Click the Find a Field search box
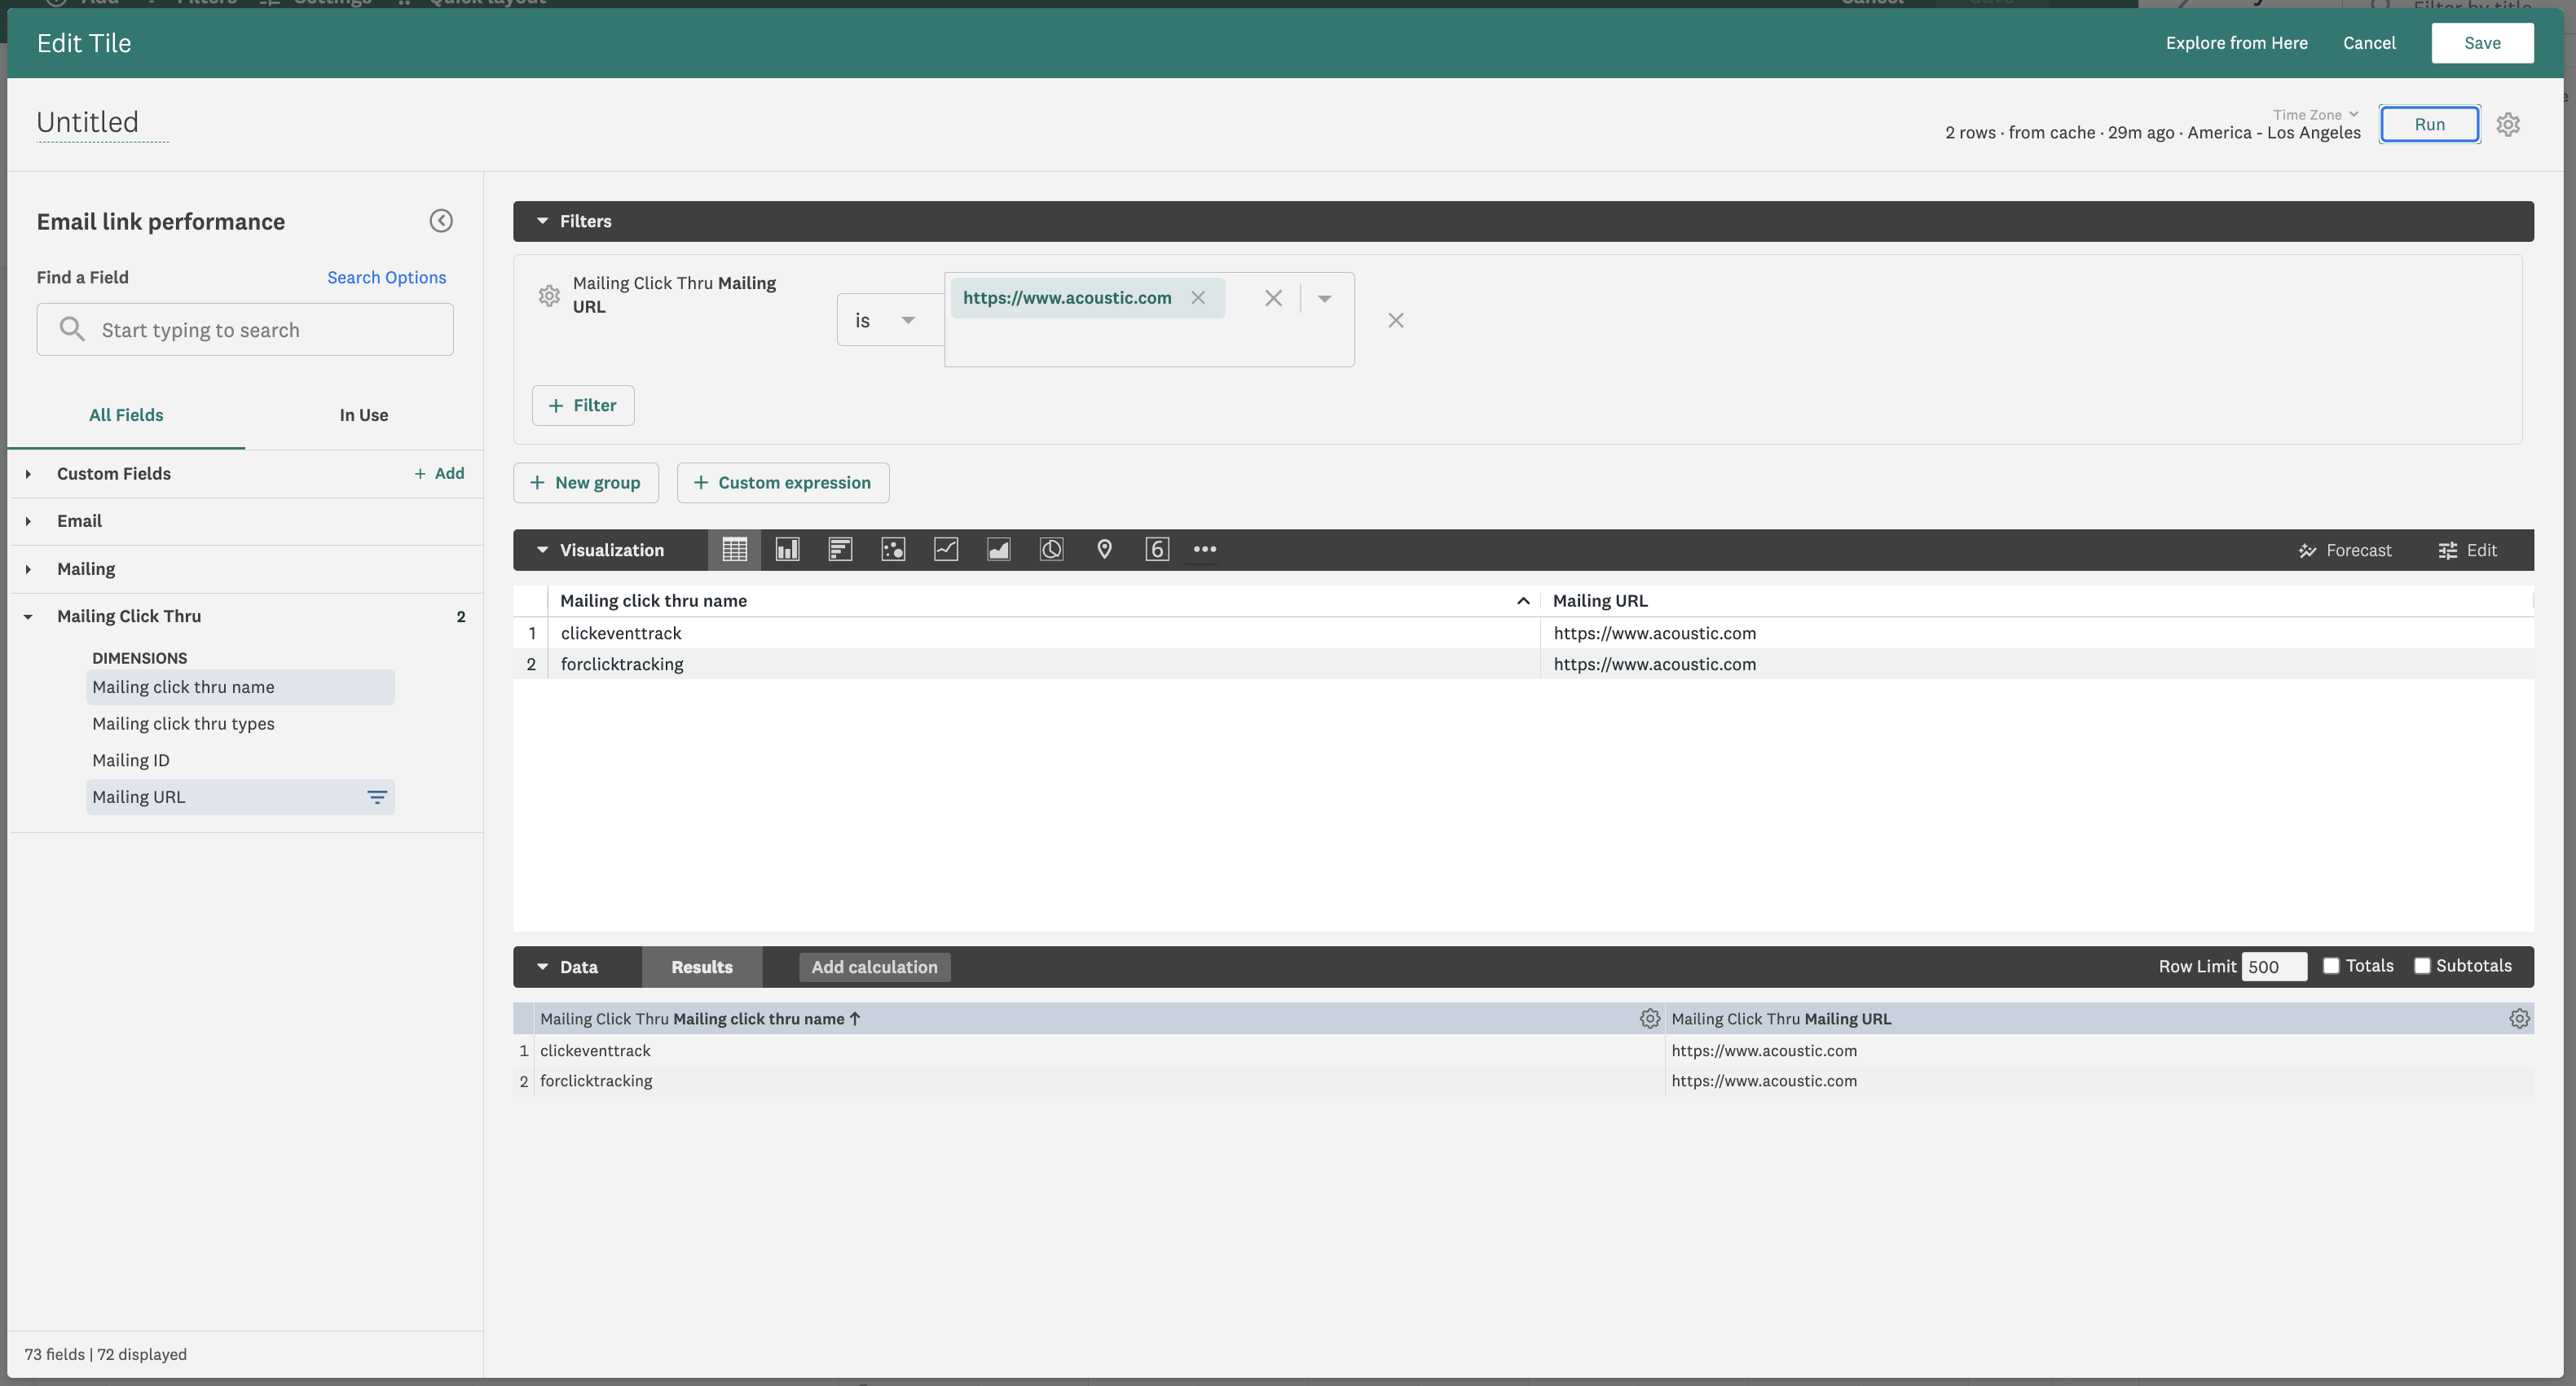The height and width of the screenshot is (1386, 2576). coord(245,330)
